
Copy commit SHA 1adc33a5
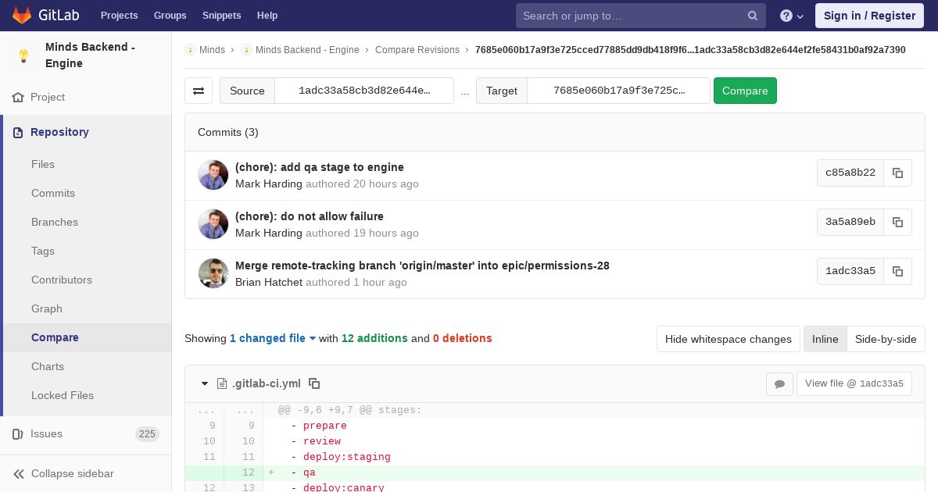pyautogui.click(x=897, y=271)
